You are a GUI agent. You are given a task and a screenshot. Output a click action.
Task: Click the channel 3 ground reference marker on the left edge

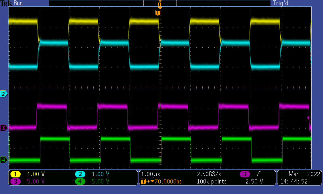click(4, 128)
